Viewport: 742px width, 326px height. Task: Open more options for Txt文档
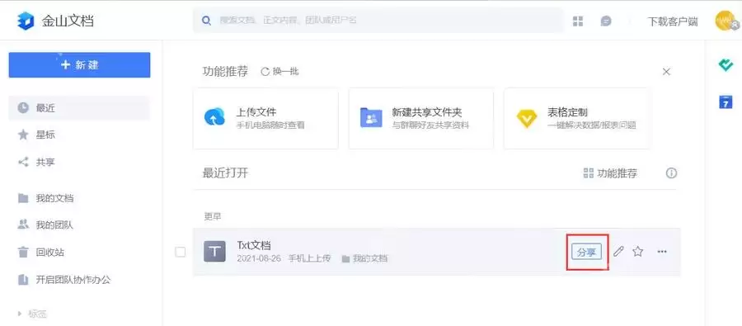(662, 252)
